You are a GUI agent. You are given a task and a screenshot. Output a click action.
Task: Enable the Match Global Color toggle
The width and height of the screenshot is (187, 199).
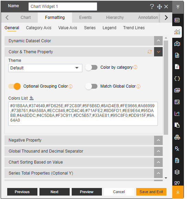[x=91, y=86]
